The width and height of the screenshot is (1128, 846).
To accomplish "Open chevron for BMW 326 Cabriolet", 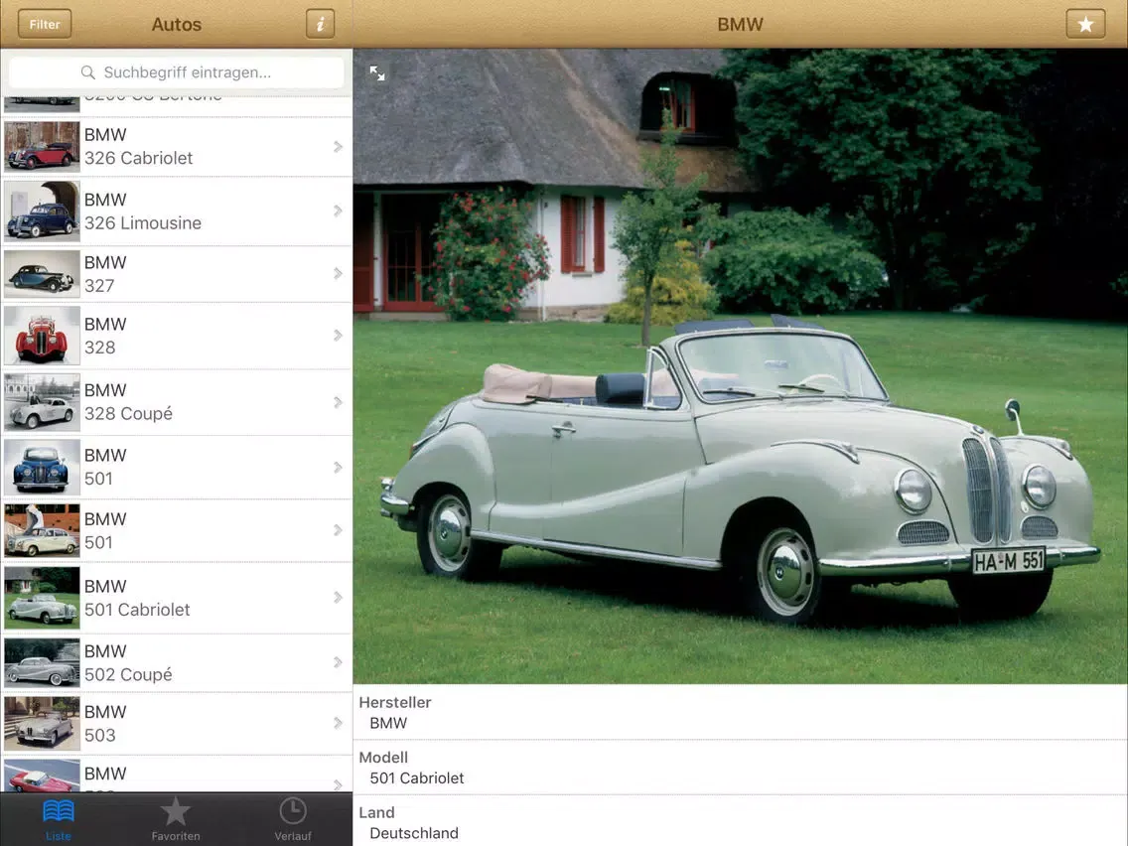I will pyautogui.click(x=338, y=147).
